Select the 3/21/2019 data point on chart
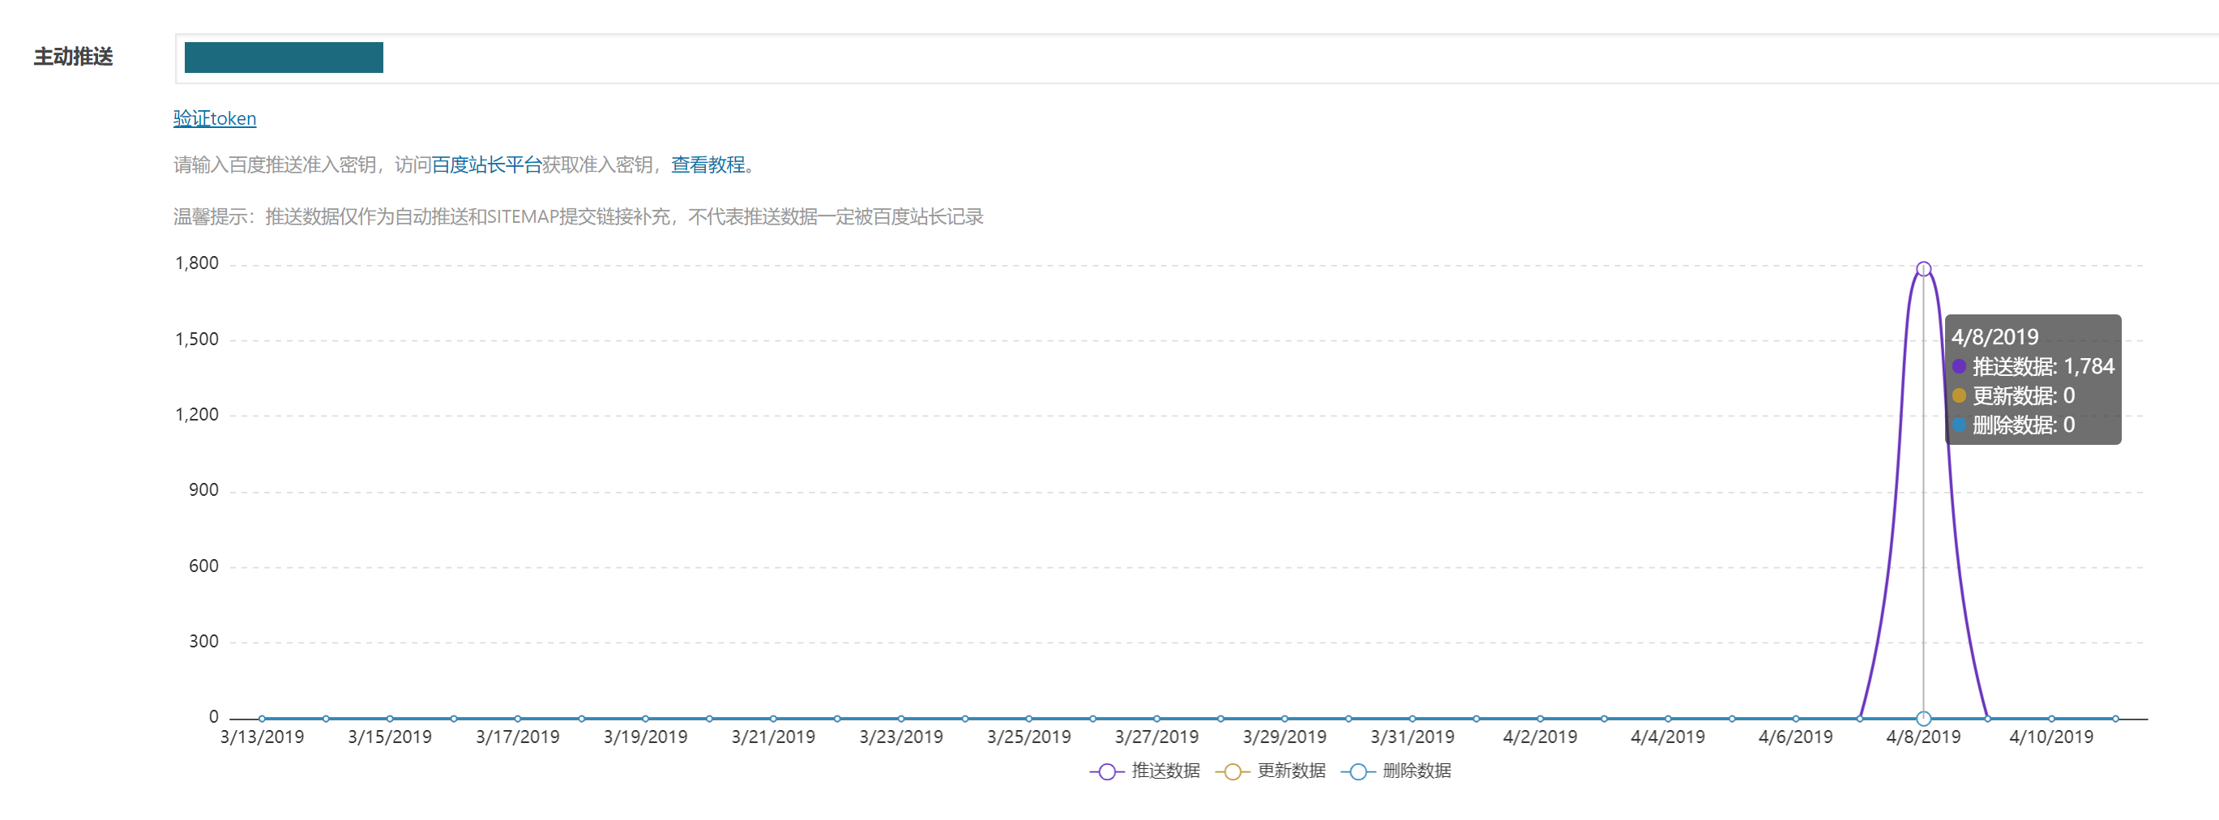This screenshot has height=820, width=2219. pyautogui.click(x=773, y=719)
